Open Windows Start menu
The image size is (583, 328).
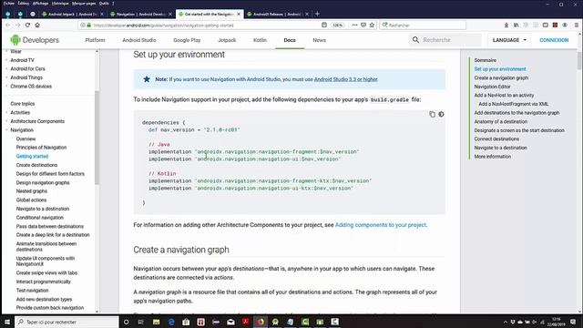tap(7, 322)
